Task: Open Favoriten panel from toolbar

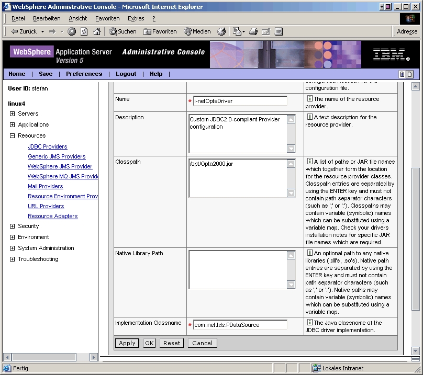Action: pos(160,31)
